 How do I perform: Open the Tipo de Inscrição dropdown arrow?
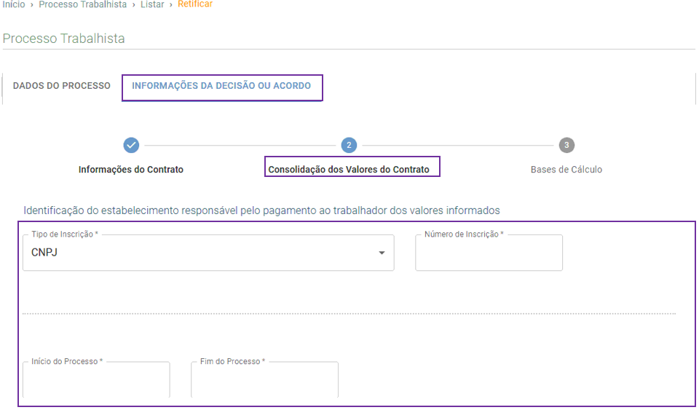(382, 253)
